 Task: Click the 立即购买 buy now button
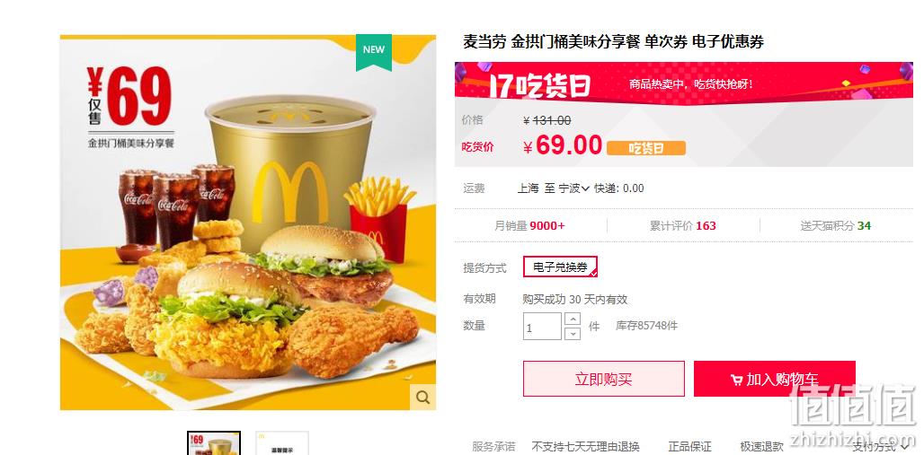[603, 379]
